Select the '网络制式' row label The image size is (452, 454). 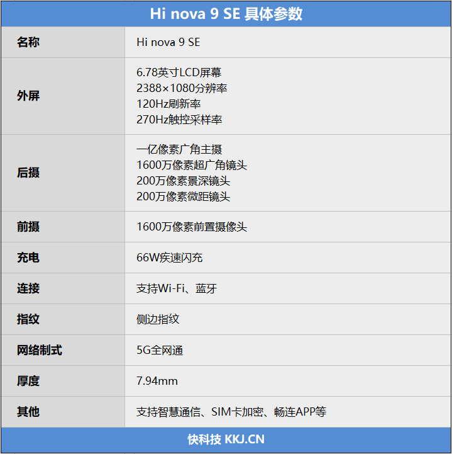click(40, 350)
